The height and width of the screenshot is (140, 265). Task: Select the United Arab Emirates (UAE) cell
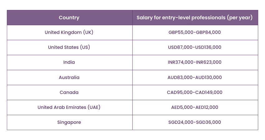(69, 107)
